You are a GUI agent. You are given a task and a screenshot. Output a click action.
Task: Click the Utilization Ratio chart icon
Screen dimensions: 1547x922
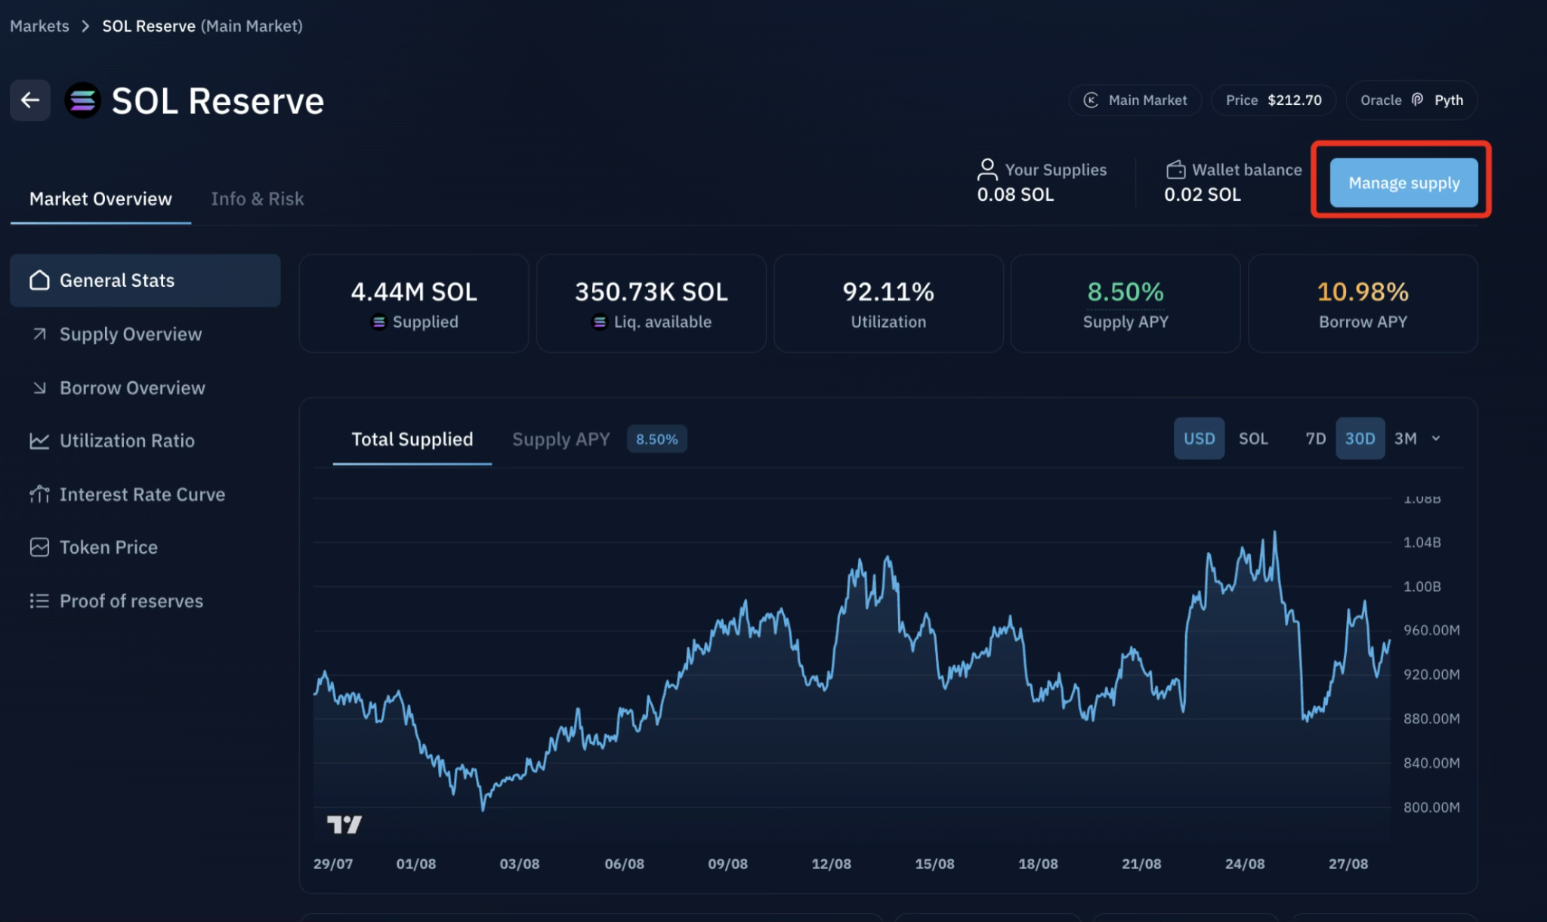pyautogui.click(x=39, y=441)
